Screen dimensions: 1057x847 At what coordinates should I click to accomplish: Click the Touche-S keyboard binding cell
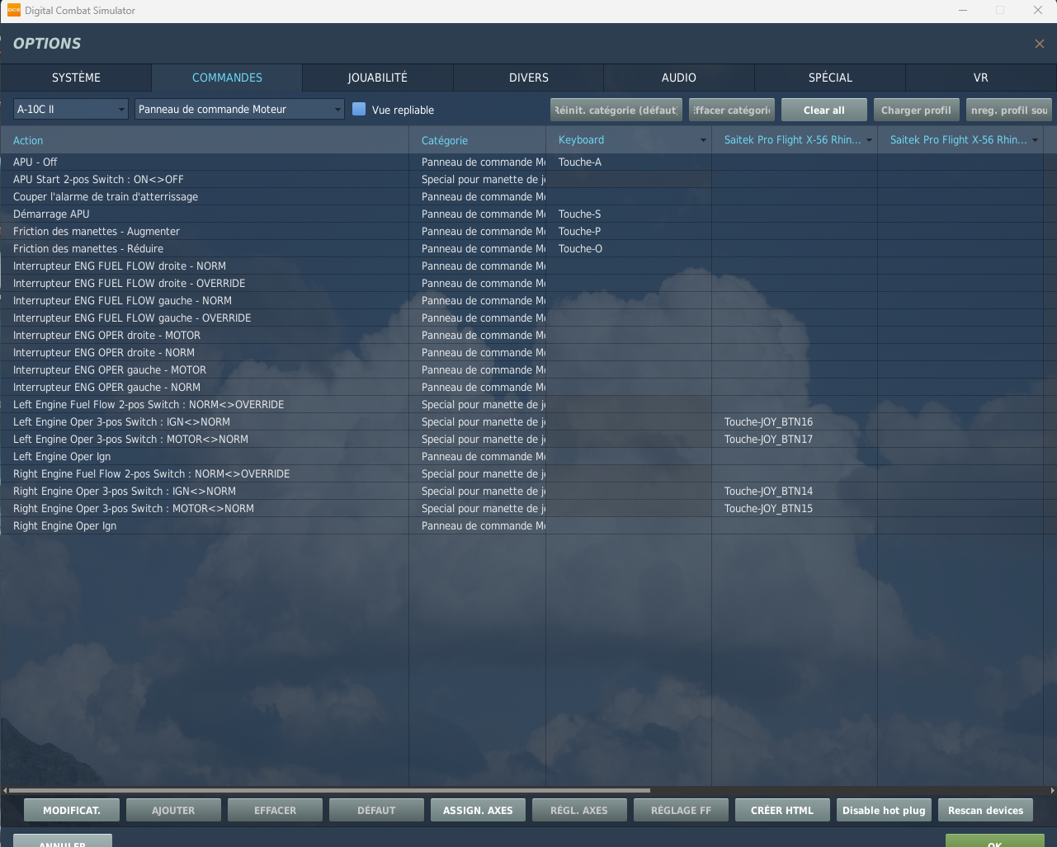(x=629, y=214)
